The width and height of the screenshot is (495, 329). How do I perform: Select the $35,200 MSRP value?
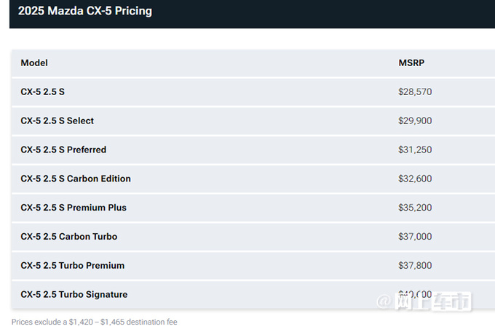pos(415,208)
